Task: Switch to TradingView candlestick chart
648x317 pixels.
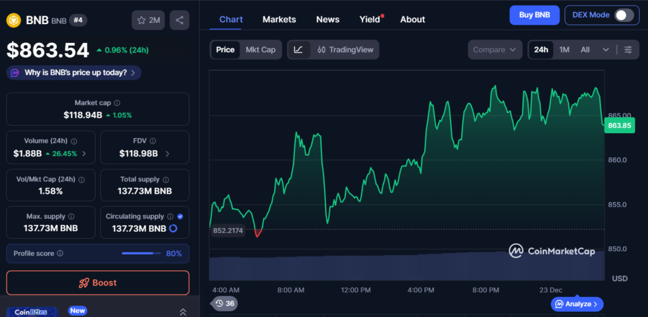Action: [345, 50]
